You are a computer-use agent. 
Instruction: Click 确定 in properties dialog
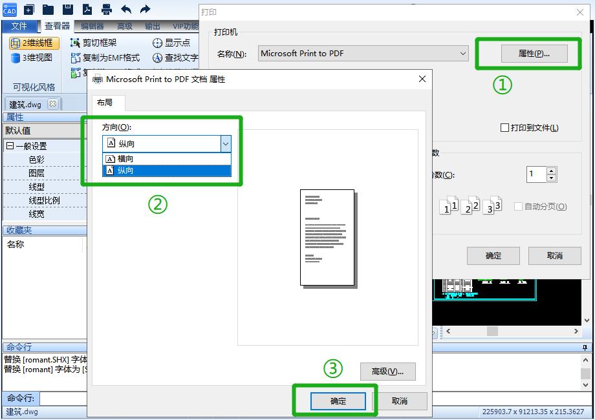338,401
